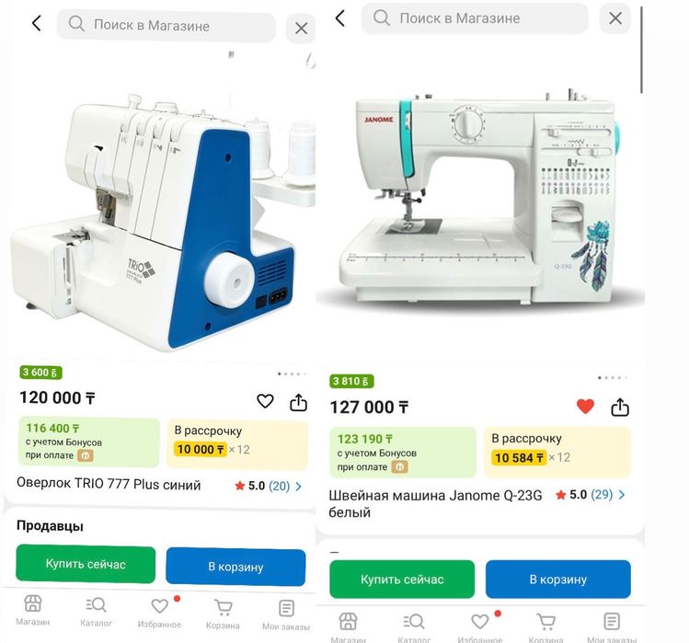Viewport: 689px width, 643px height.
Task: Expand the 5.0 (20) reviews chevron
Action: [x=298, y=487]
